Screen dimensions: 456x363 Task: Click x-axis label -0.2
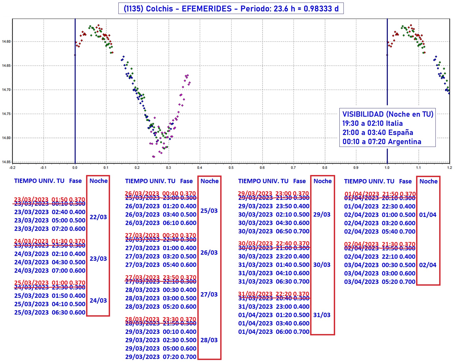click(12, 168)
